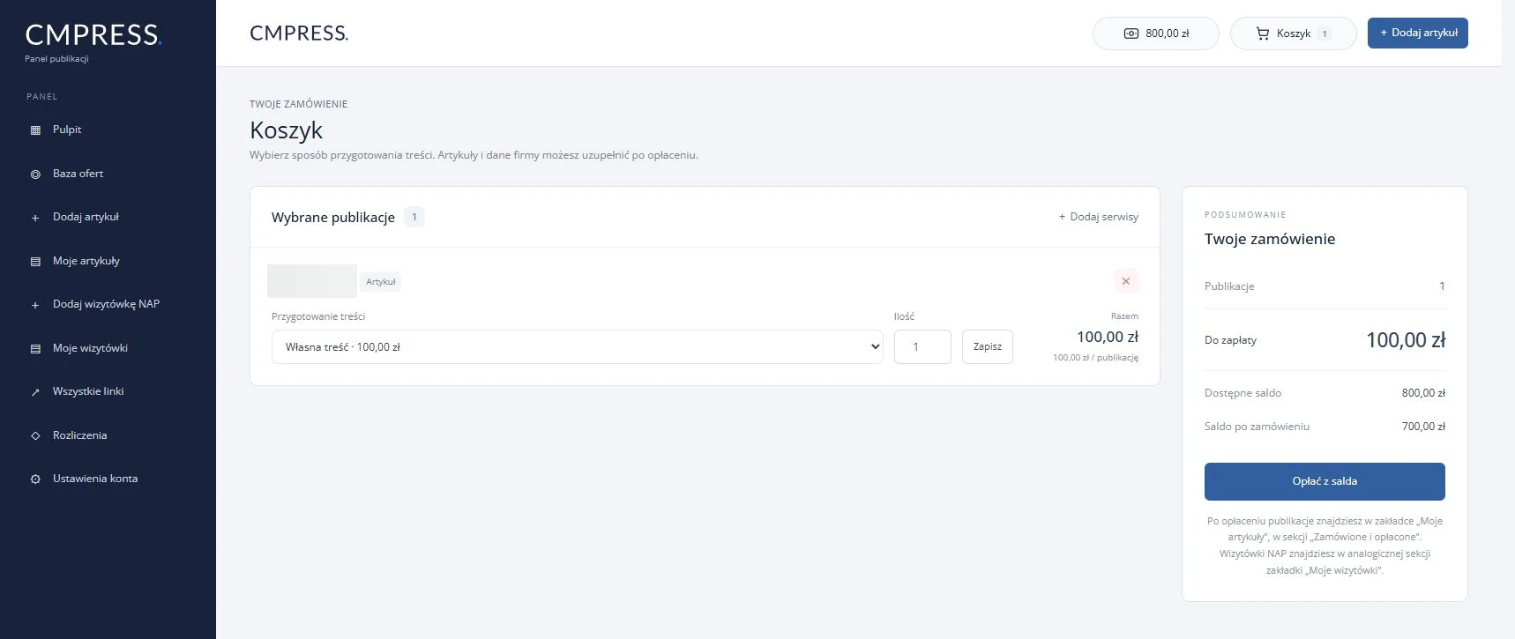Navigate to Wszystkie linki
The width and height of the screenshot is (1515, 639).
click(x=88, y=391)
